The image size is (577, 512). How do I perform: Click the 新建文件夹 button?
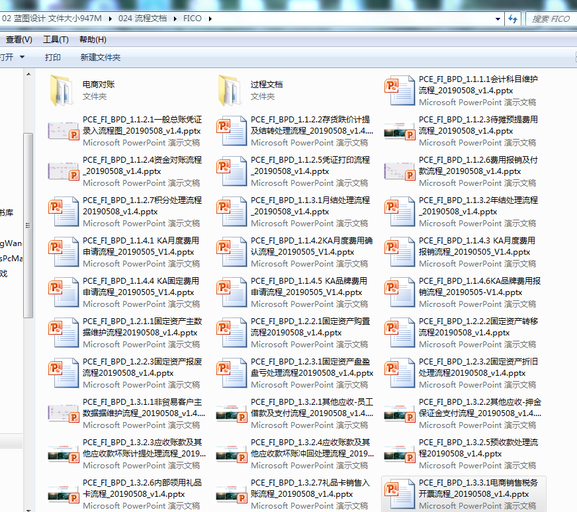(101, 58)
